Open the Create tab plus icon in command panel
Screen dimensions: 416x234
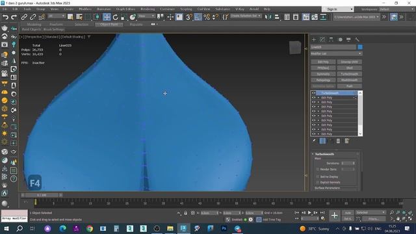314,40
